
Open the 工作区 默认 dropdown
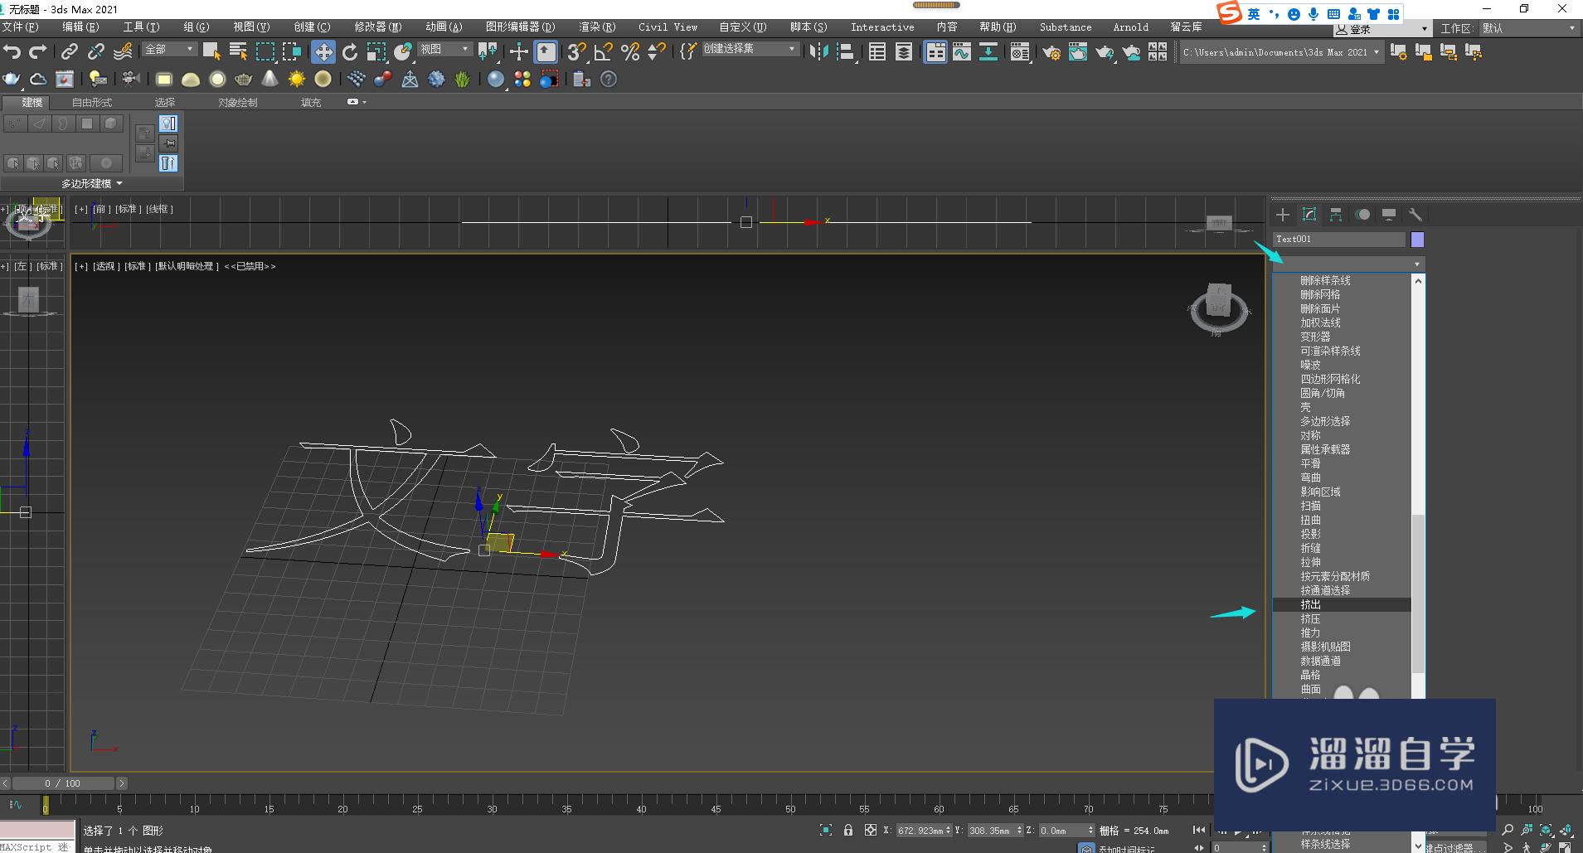(1528, 28)
